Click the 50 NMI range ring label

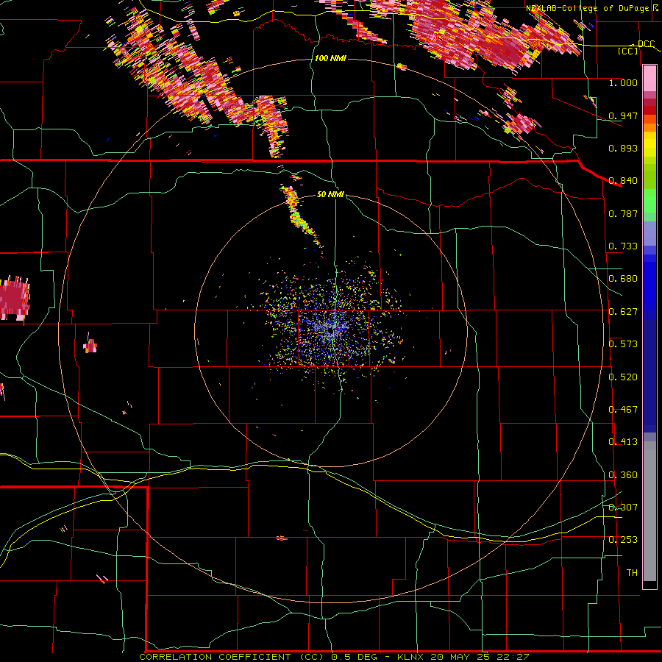click(x=330, y=194)
